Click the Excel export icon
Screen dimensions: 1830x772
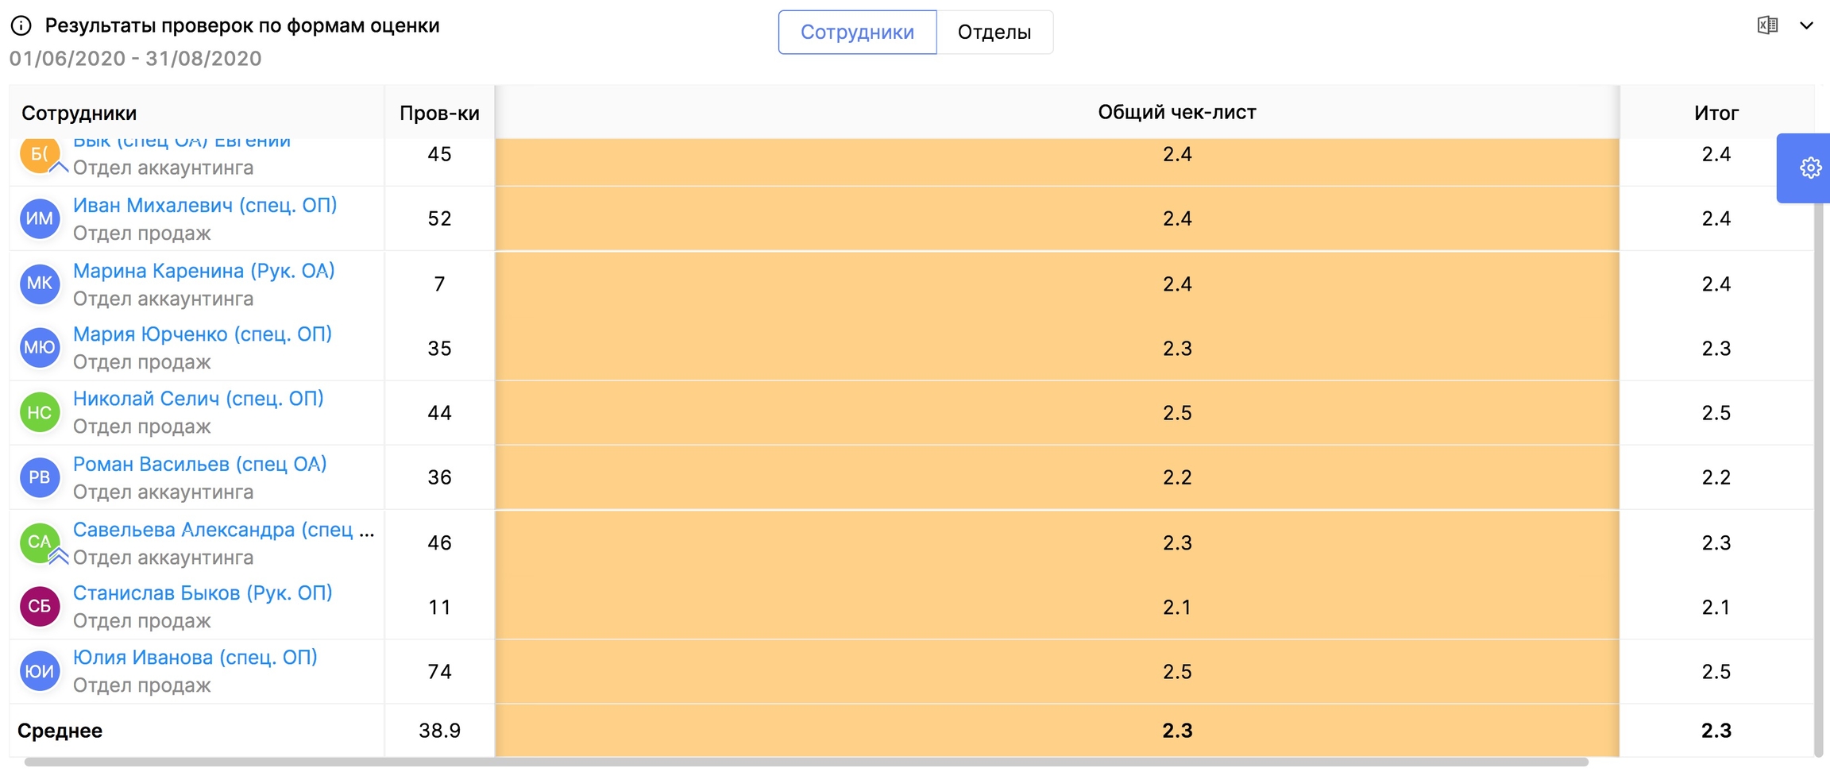(1767, 25)
